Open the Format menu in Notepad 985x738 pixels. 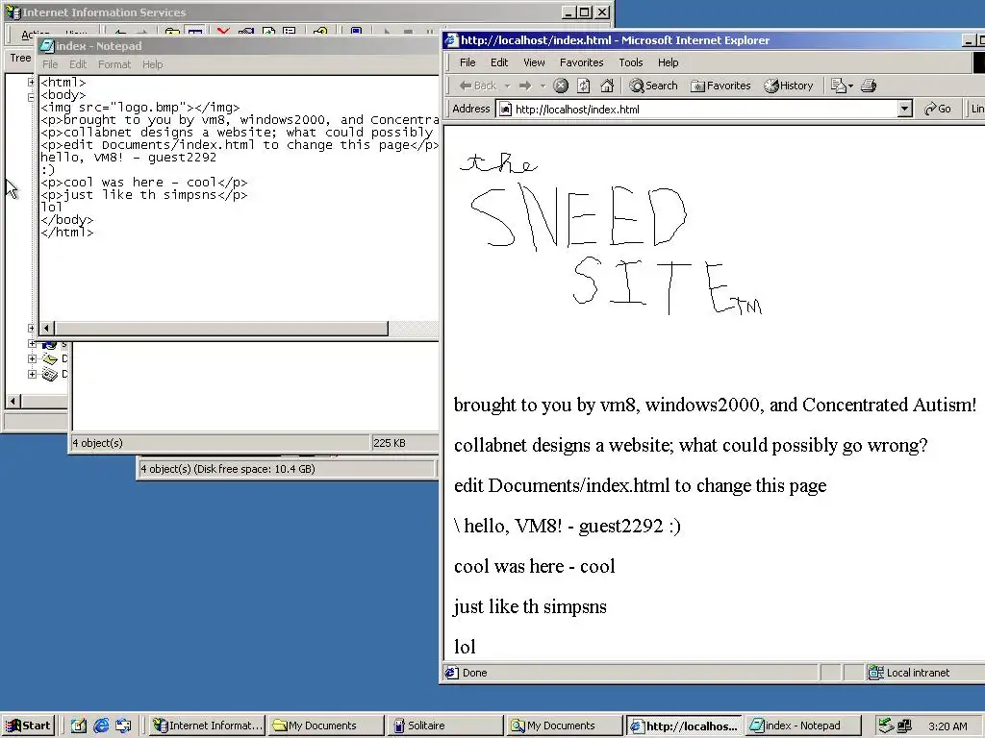coord(114,64)
